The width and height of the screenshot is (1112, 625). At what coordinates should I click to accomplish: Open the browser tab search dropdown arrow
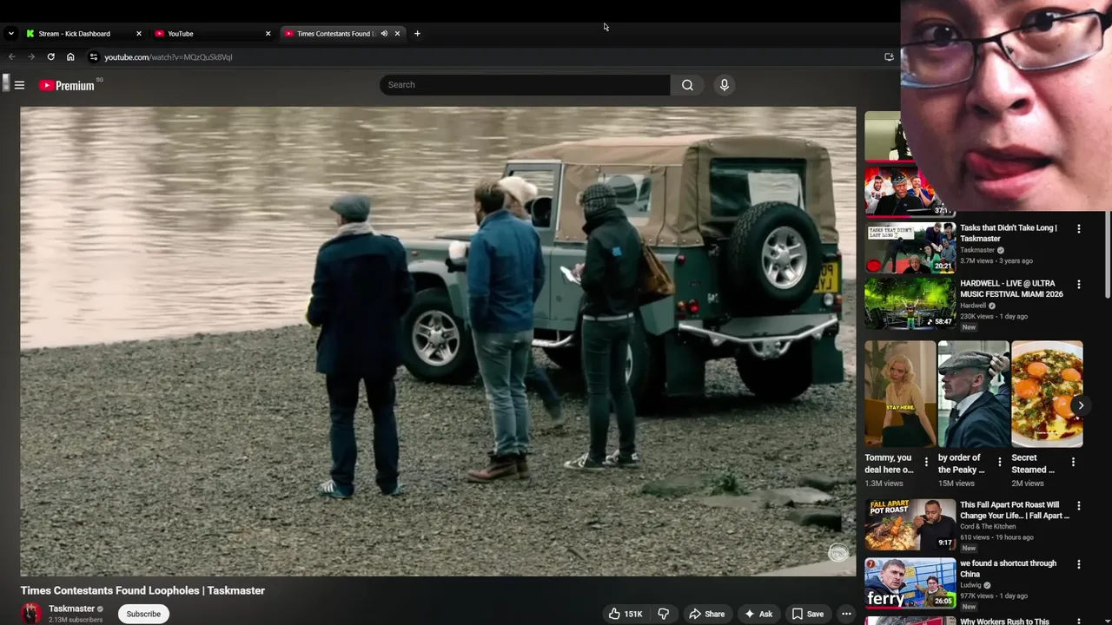pyautogui.click(x=10, y=33)
